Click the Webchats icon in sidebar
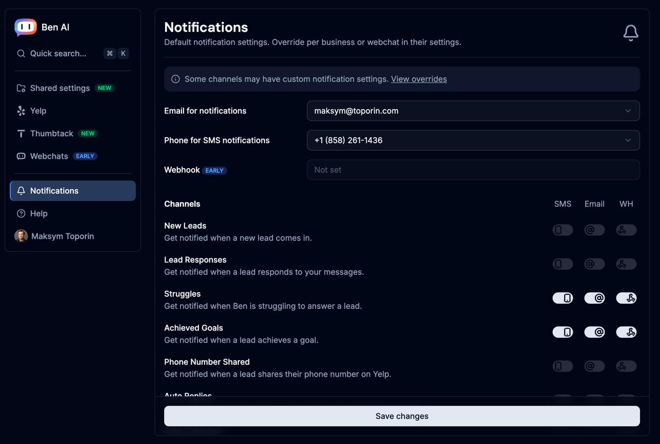The width and height of the screenshot is (660, 444). (21, 156)
